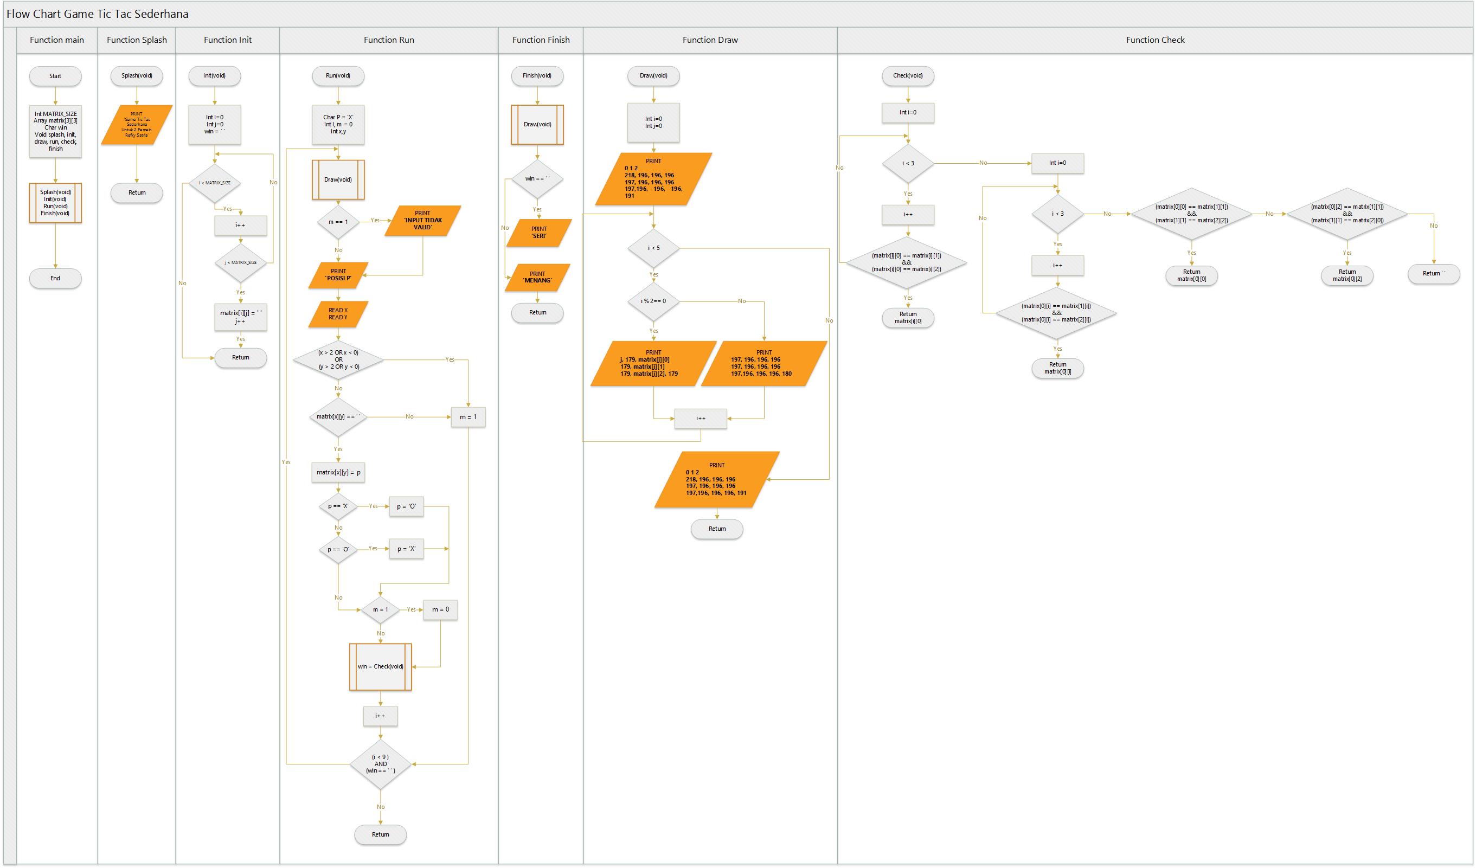The width and height of the screenshot is (1476, 868).
Task: Select the diamond comparing matrix[i][0] with matrix[i][1]
Action: tap(906, 262)
